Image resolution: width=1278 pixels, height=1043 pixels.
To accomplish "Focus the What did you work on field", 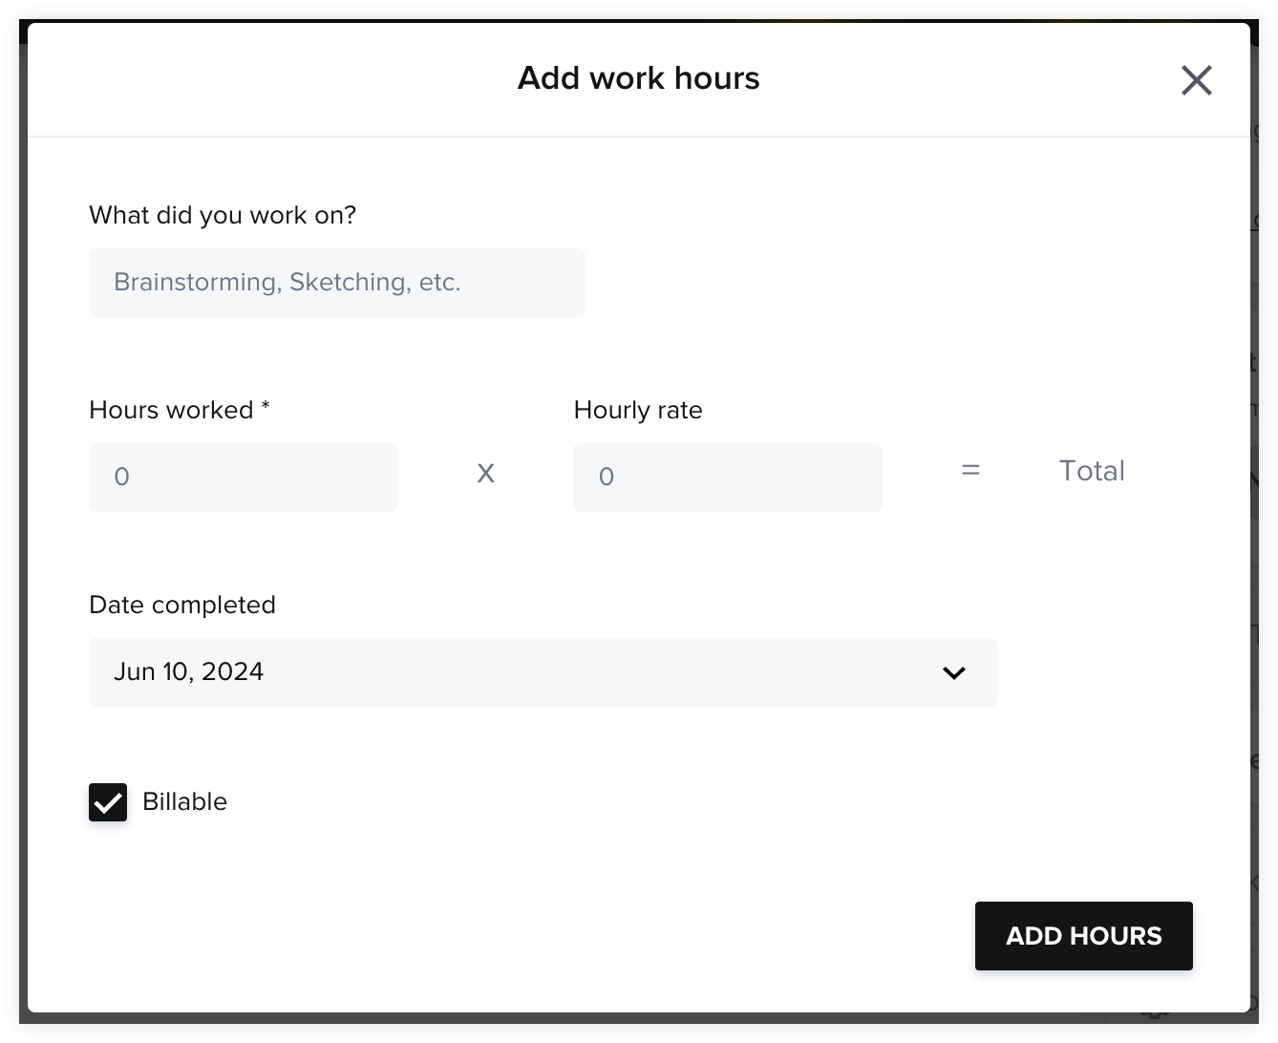I will 336,283.
